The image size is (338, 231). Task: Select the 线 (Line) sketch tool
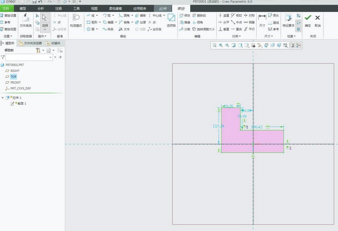pyautogui.click(x=90, y=16)
